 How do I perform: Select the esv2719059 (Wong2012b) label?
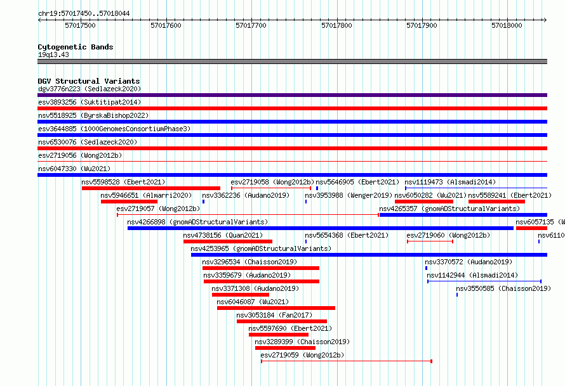coord(302,355)
